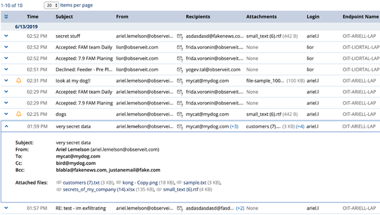Screen dimensions: 380x215
Task: Click the 'Items per page' label
Action: [x=77, y=5]
